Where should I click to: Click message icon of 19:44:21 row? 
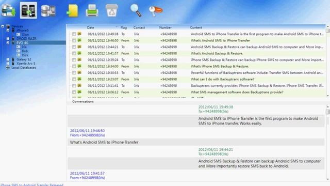coord(79,47)
